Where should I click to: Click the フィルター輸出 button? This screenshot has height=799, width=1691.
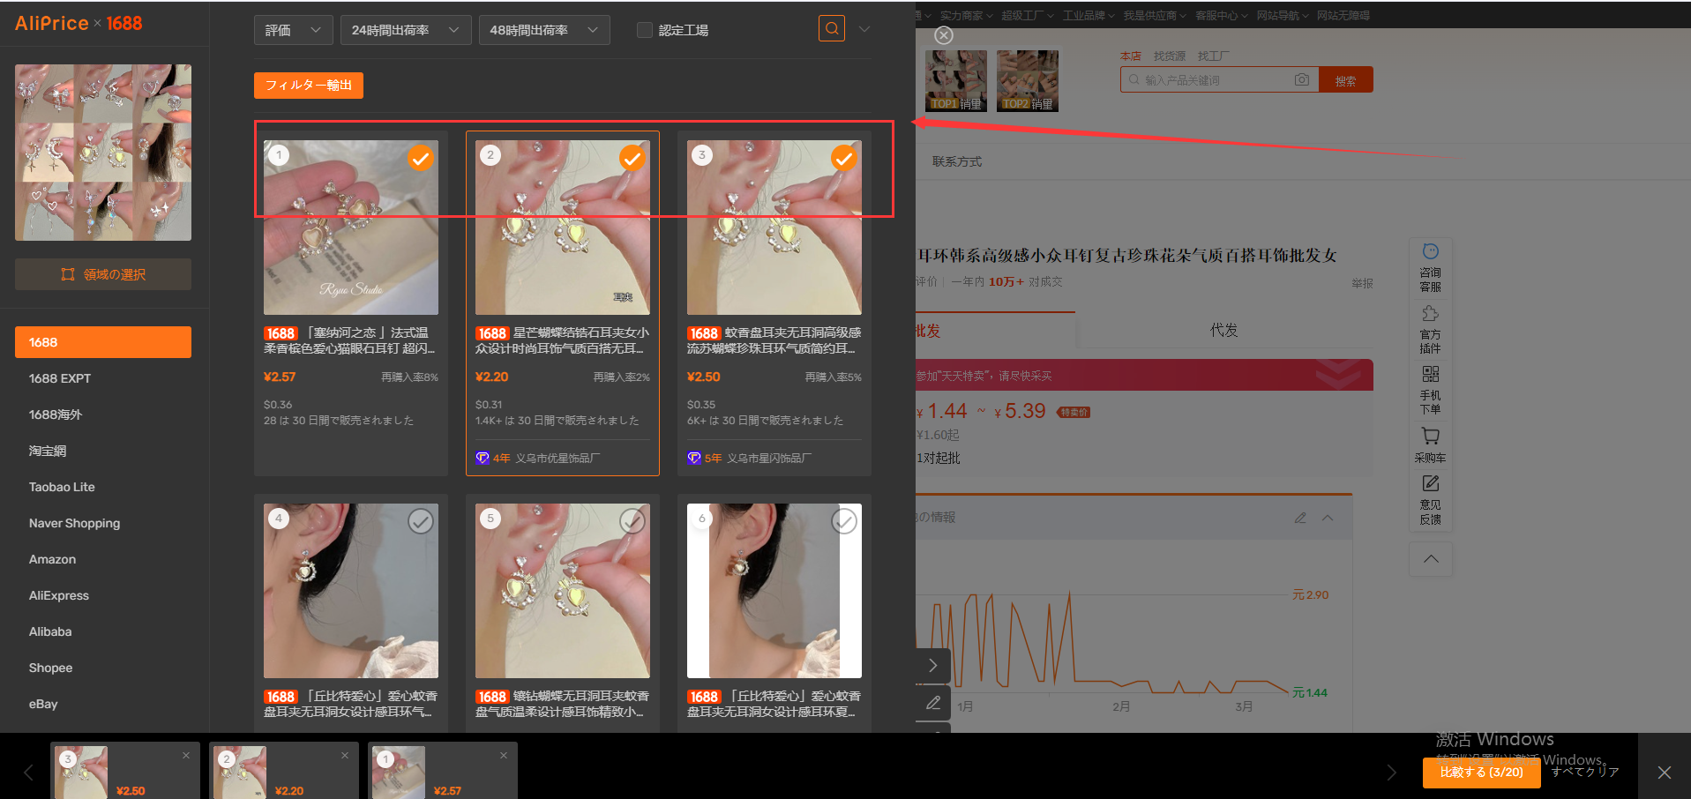[x=309, y=85]
